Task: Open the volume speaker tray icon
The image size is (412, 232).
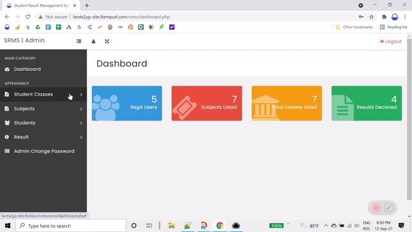Action: click(357, 226)
